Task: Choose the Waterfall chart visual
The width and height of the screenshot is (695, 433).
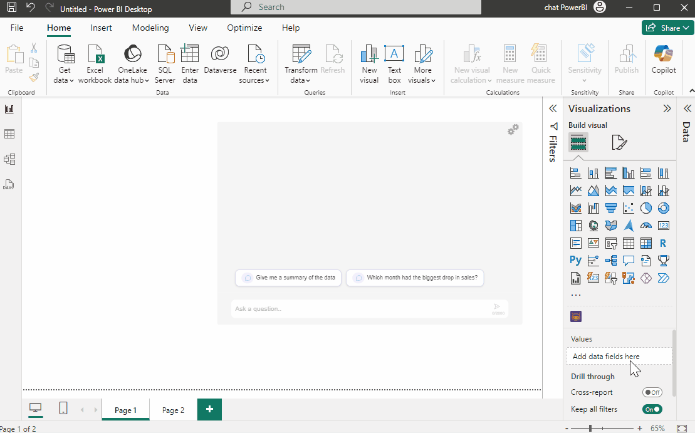Action: click(593, 208)
